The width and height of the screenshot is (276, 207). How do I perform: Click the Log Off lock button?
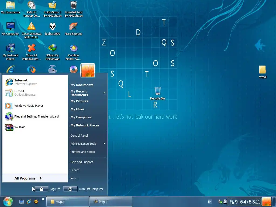tap(42, 189)
